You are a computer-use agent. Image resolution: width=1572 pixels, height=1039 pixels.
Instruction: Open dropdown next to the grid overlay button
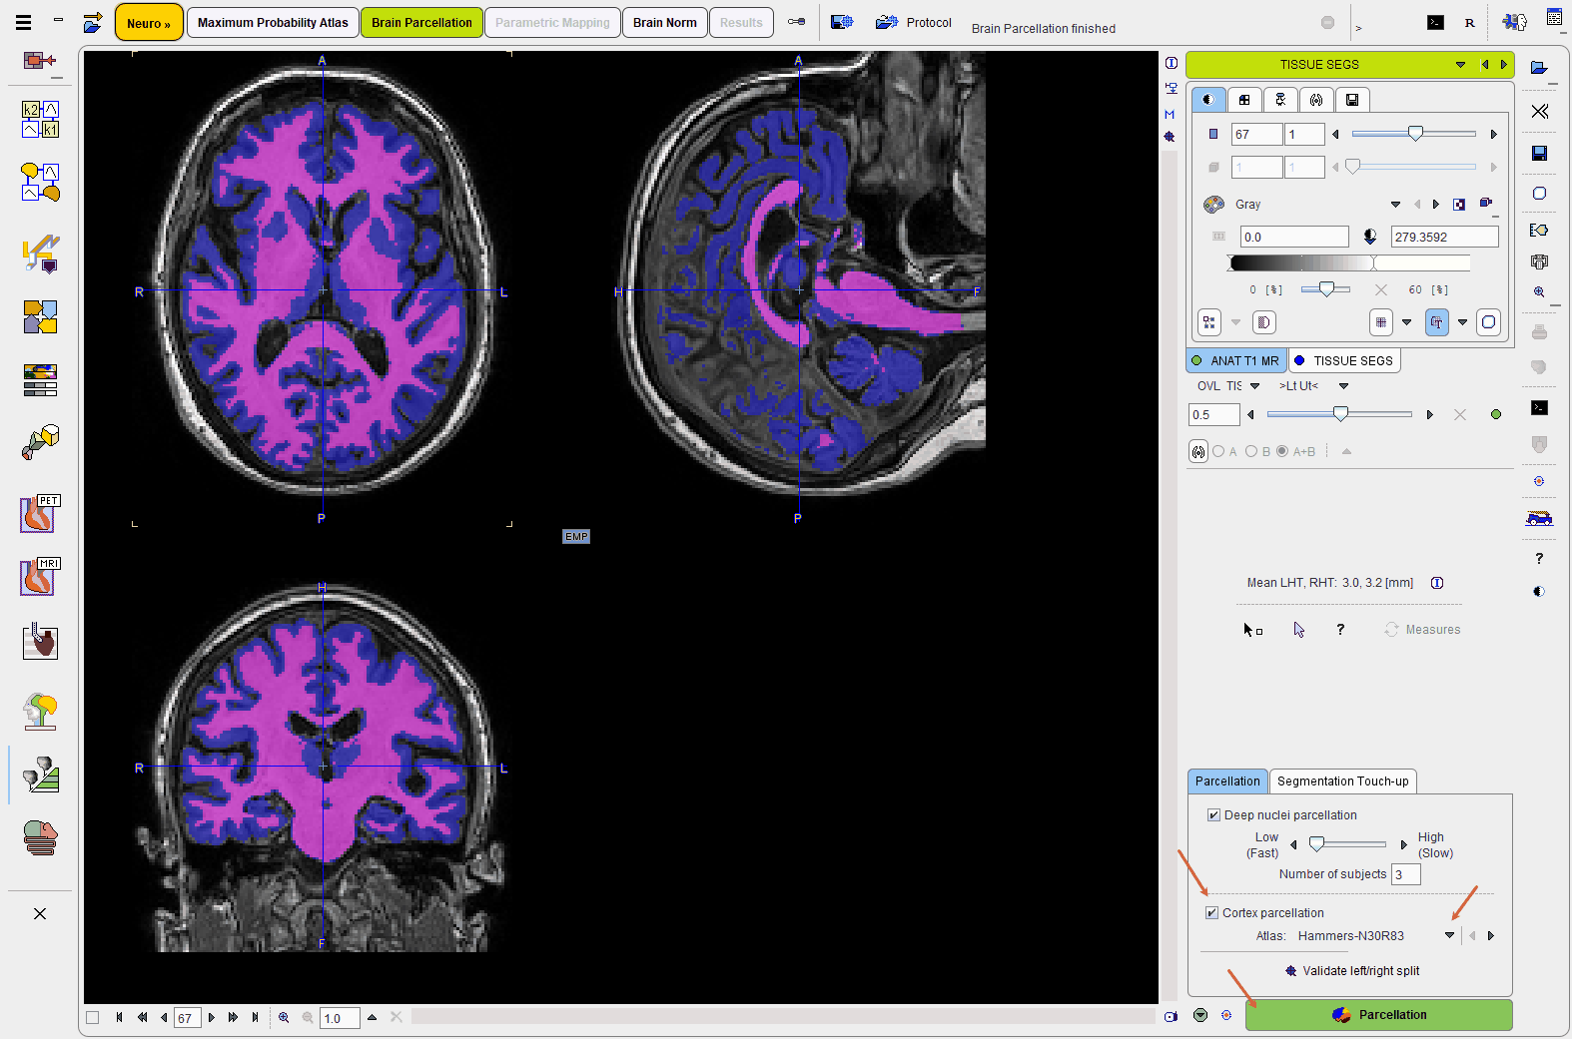pyautogui.click(x=1406, y=322)
